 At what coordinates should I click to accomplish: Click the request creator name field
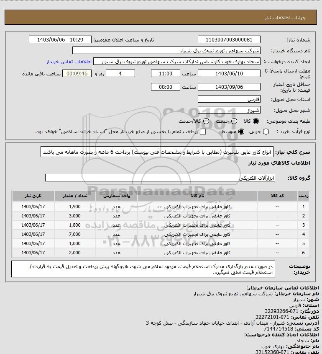tap(177, 62)
